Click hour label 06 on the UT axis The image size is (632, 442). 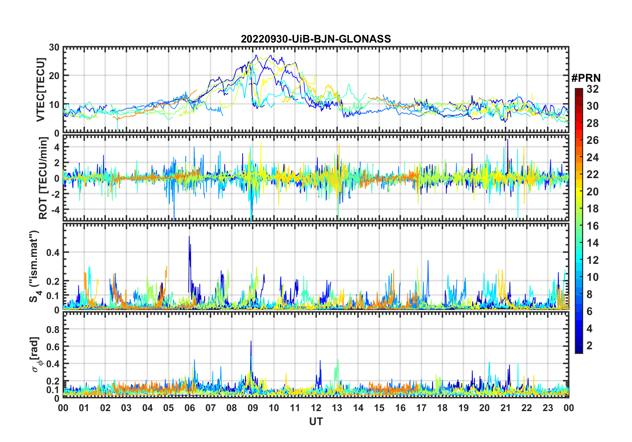click(189, 408)
